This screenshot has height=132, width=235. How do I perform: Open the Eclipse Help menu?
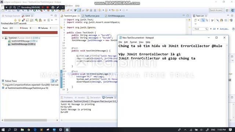[77, 6]
